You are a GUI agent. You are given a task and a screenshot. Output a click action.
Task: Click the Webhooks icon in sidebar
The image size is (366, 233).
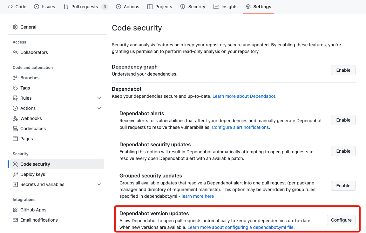pyautogui.click(x=15, y=118)
